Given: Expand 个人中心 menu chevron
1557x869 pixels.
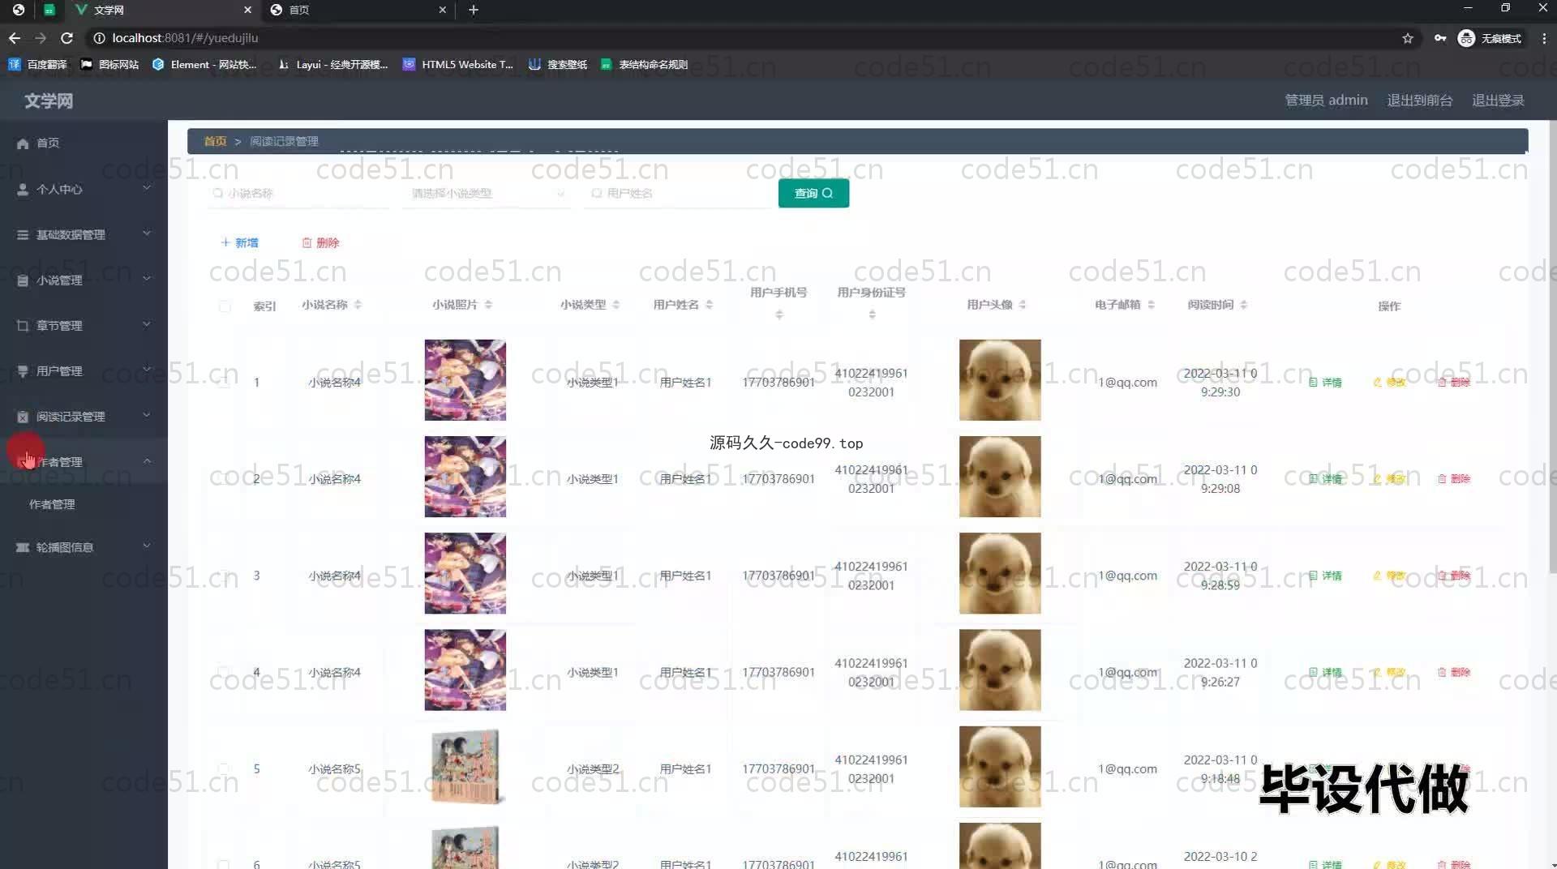Looking at the screenshot, I should [147, 188].
